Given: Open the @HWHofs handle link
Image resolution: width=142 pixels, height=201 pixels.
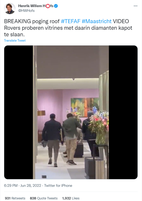Looking at the screenshot, I should (26, 11).
